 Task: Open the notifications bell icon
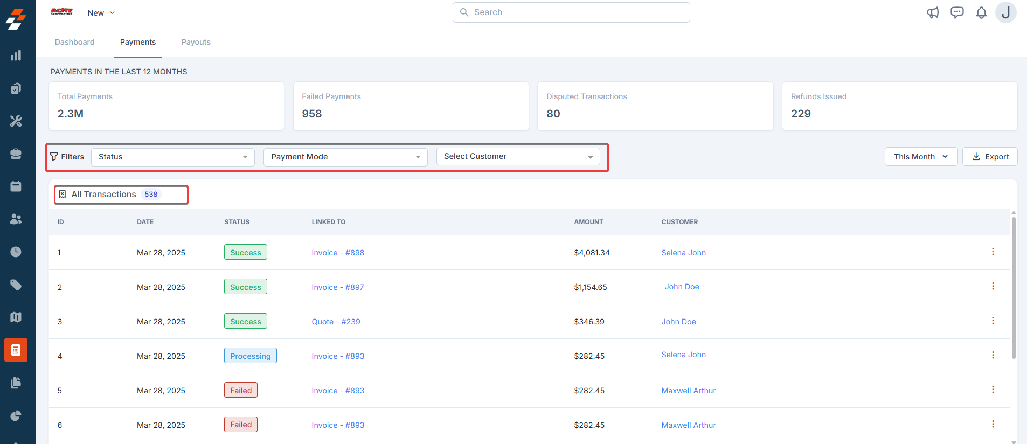coord(981,12)
